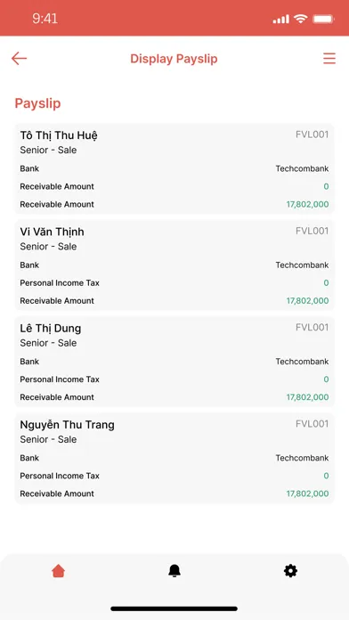Select Nguyễn Thu Trang payslip entry
The image size is (349, 620).
pos(174,458)
